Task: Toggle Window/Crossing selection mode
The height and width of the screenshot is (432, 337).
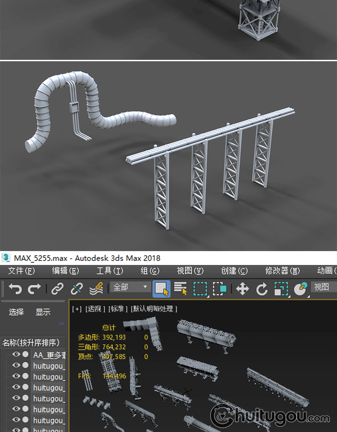Action: tap(220, 289)
